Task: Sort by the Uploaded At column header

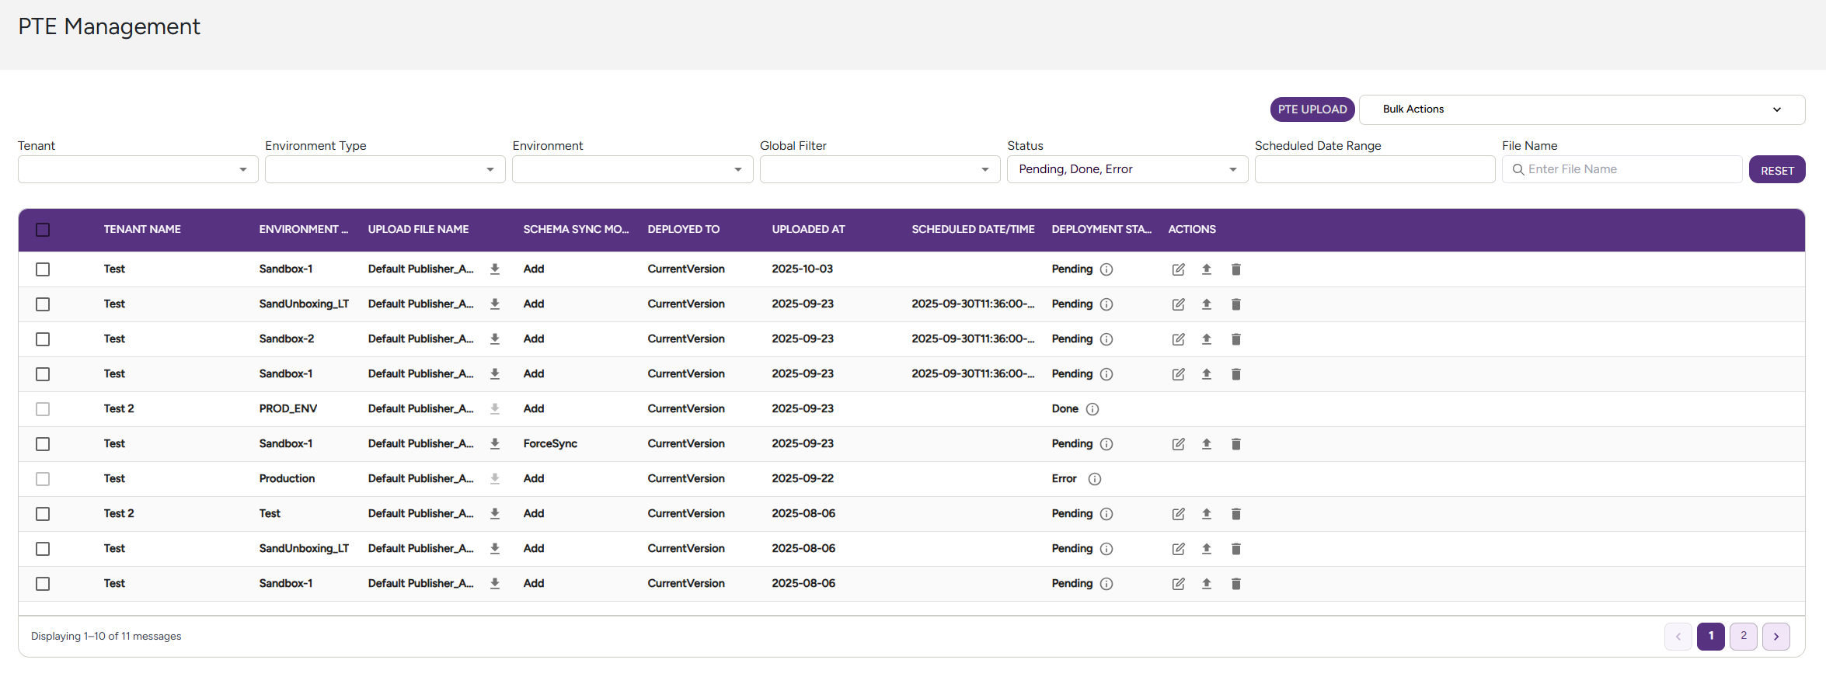Action: pos(808,230)
